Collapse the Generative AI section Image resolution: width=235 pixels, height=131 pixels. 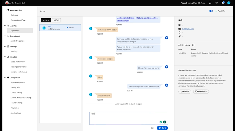[x=5, y=36]
